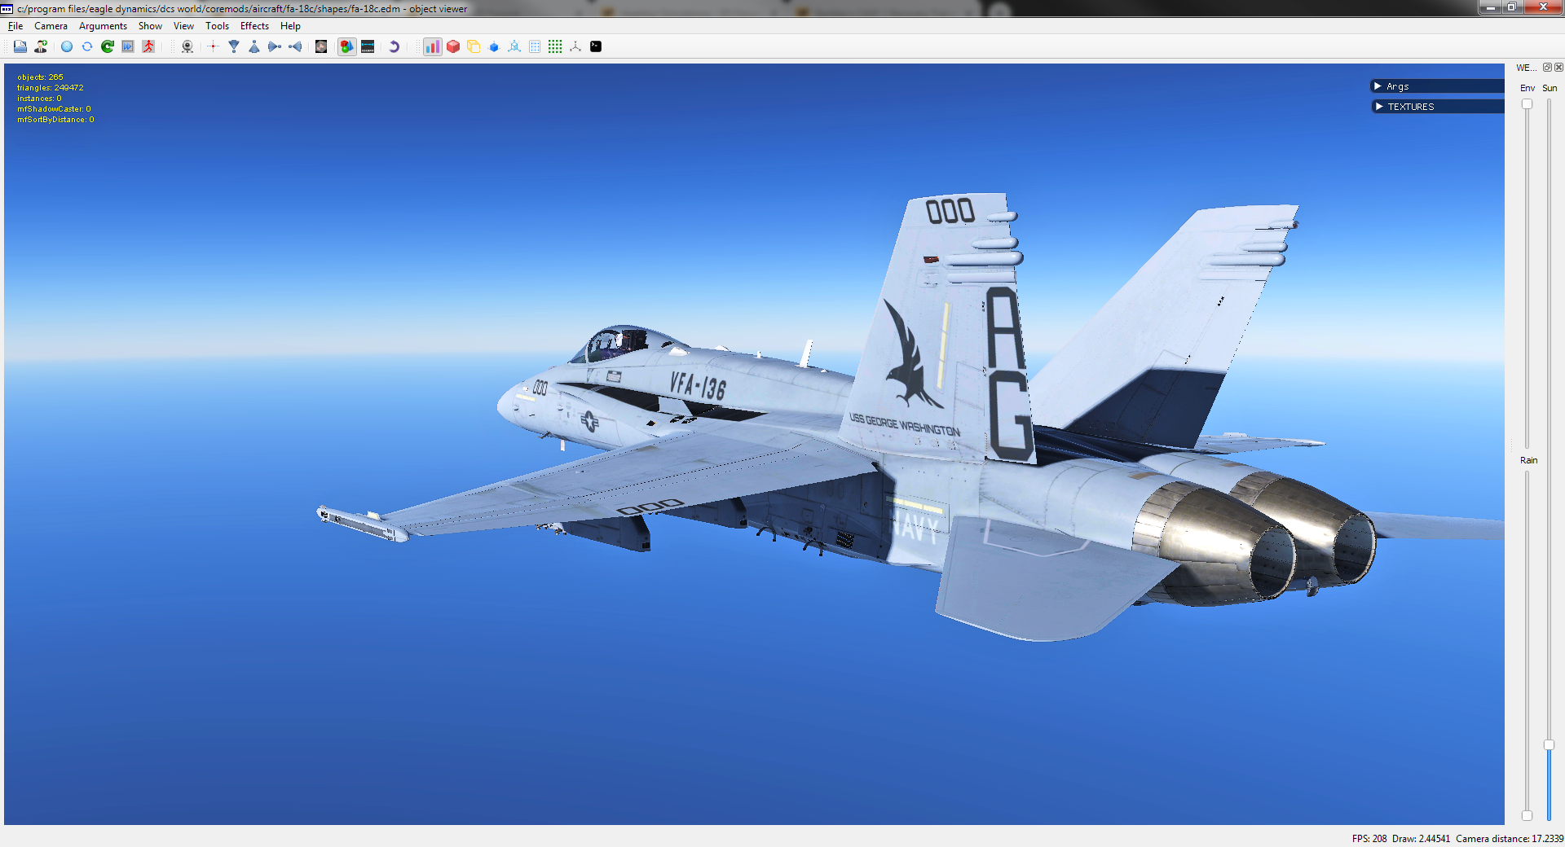This screenshot has width=1565, height=847.
Task: Click the Rain label in weather panel
Action: 1528,460
